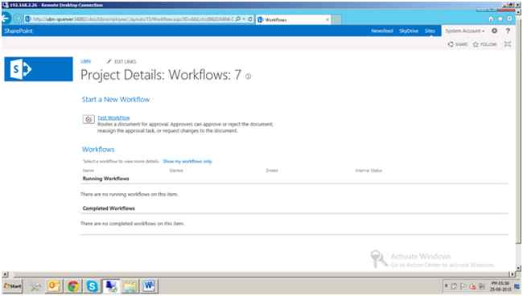Click the SharePoint site logo

point(39,69)
